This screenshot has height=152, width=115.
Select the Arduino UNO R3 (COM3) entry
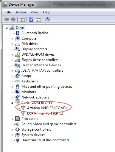[x=47, y=108]
